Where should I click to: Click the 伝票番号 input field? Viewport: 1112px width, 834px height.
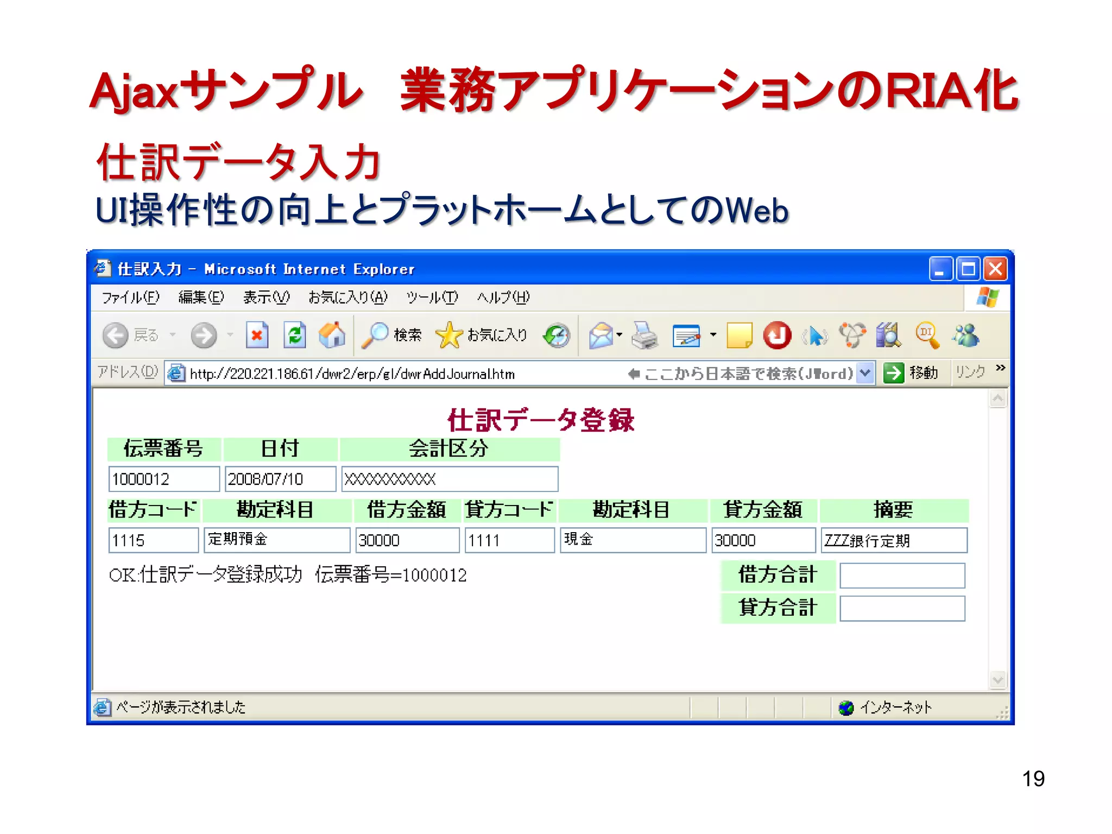click(x=164, y=479)
